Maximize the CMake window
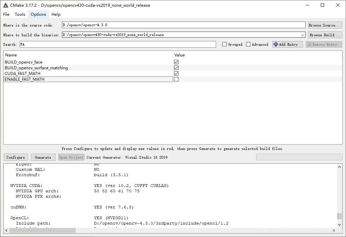The image size is (346, 237). point(322,5)
